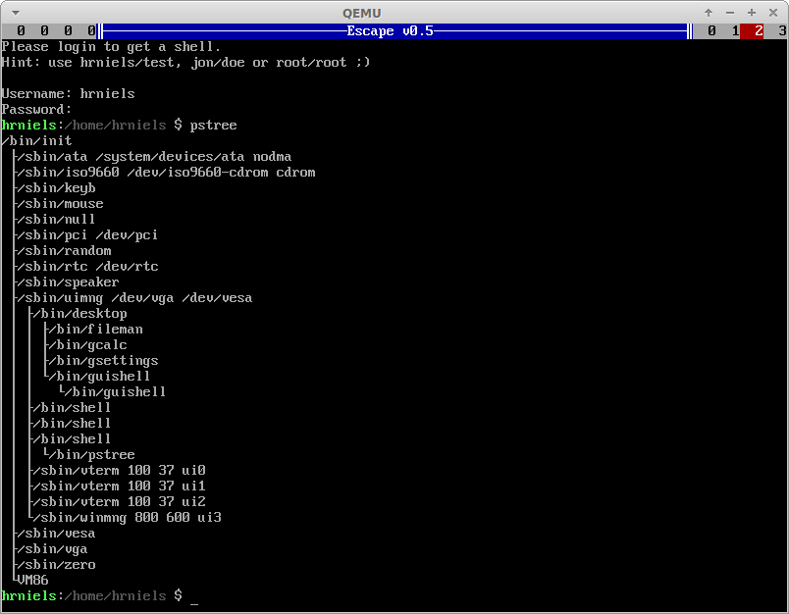Open the QEMU window menu arrow
789x614 pixels.
coord(15,13)
